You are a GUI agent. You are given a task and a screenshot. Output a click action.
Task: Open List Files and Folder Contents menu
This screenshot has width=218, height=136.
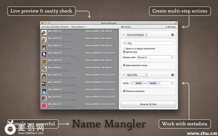click(x=63, y=27)
